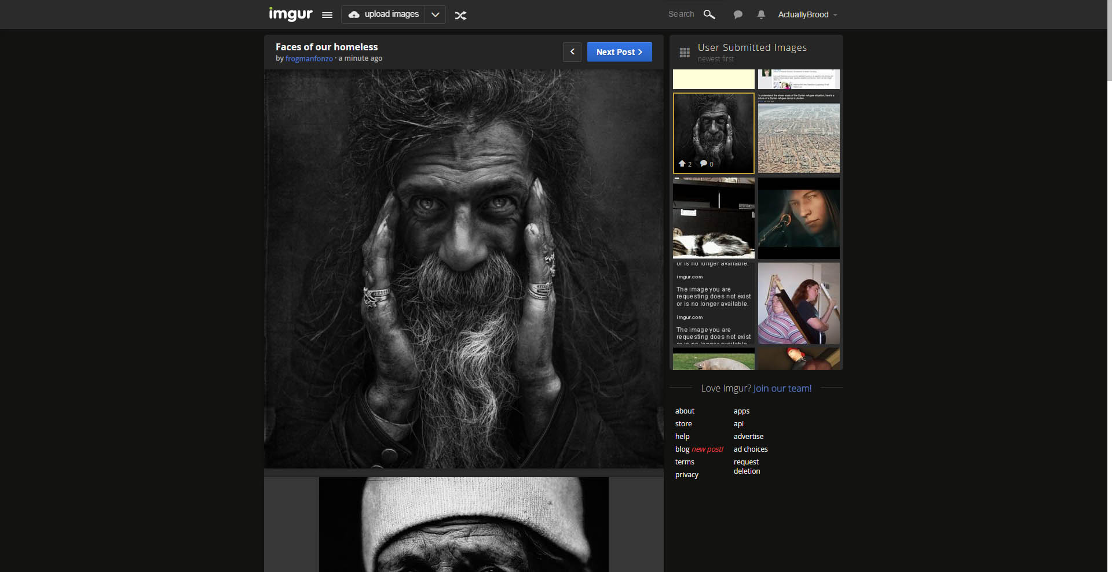Expand the chevron next to upload images

(435, 14)
